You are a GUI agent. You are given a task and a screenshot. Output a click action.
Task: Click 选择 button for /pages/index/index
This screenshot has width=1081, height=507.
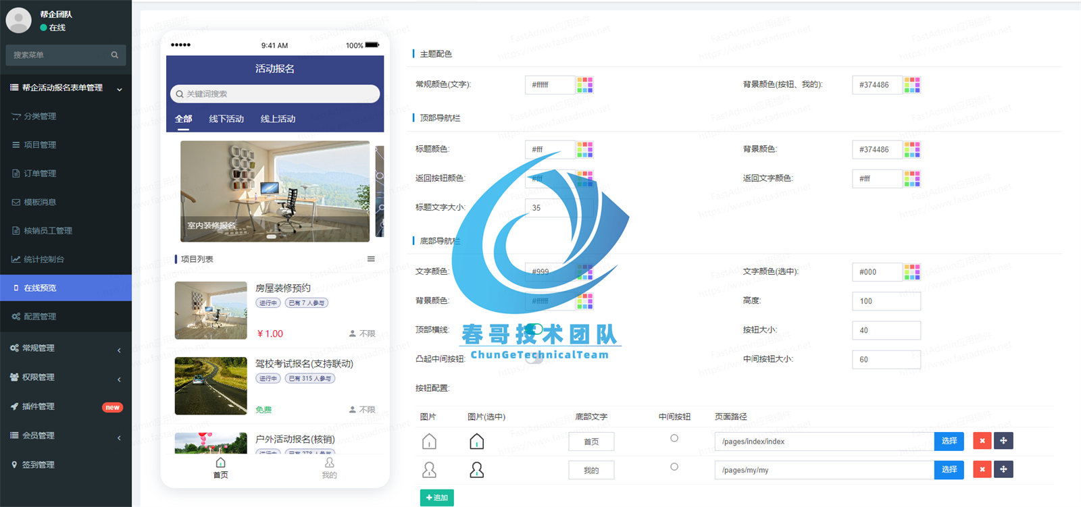pyautogui.click(x=949, y=441)
